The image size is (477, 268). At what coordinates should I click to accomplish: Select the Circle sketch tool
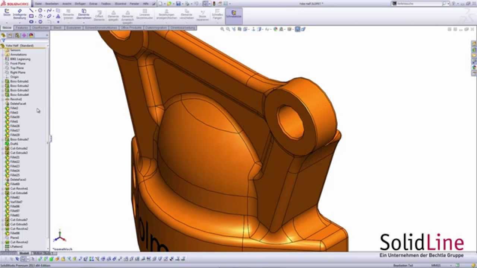pos(40,11)
